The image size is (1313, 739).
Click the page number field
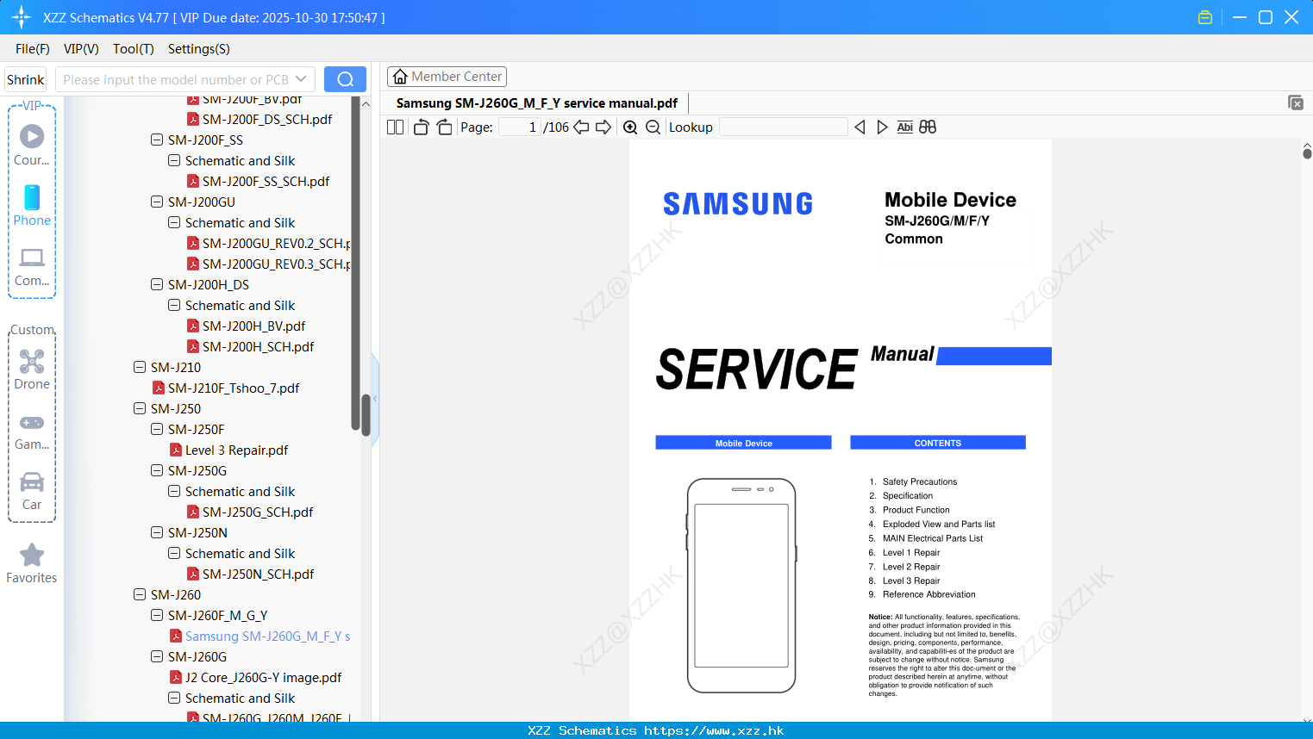coord(519,127)
